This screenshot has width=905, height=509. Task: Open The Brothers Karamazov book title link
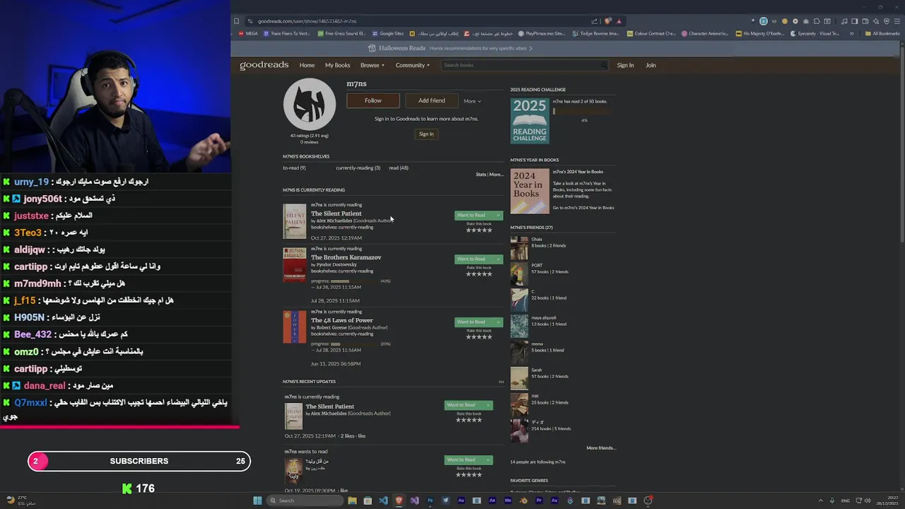[346, 257]
